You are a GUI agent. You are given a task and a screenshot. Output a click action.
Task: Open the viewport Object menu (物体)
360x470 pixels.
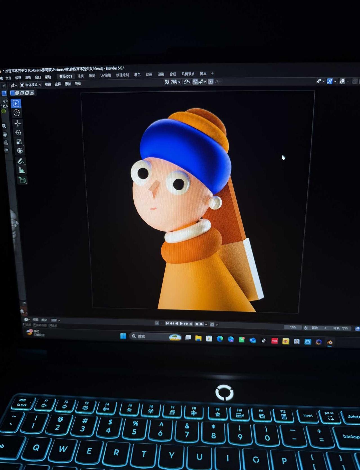point(78,84)
